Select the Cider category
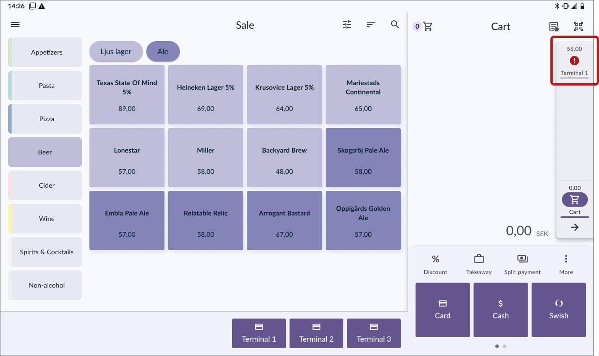Viewport: 599px width, 356px height. tap(45, 185)
